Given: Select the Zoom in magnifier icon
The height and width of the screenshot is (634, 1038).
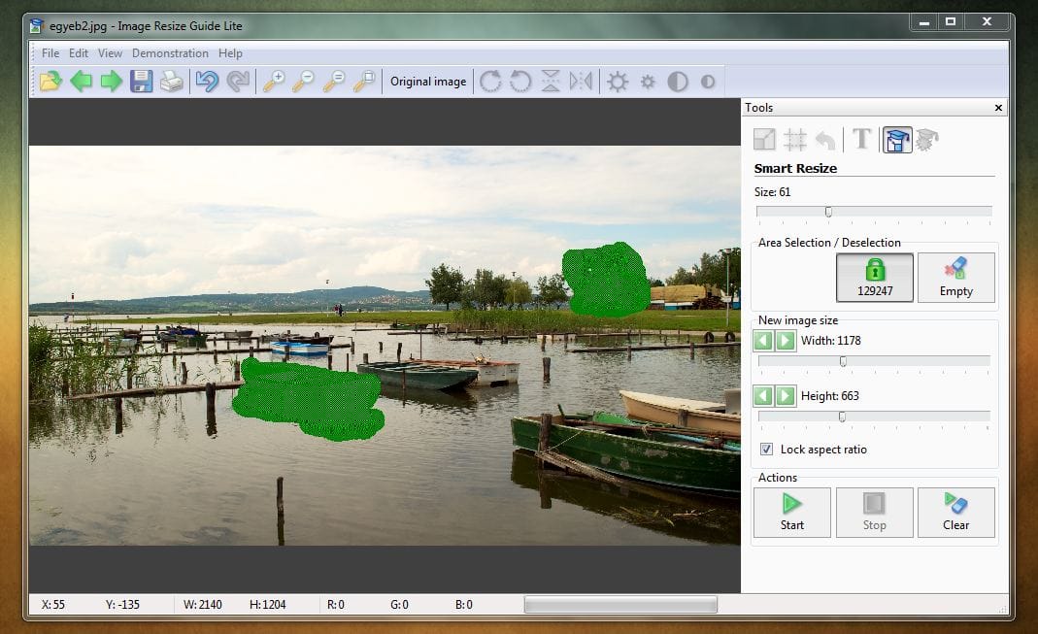Looking at the screenshot, I should point(274,82).
